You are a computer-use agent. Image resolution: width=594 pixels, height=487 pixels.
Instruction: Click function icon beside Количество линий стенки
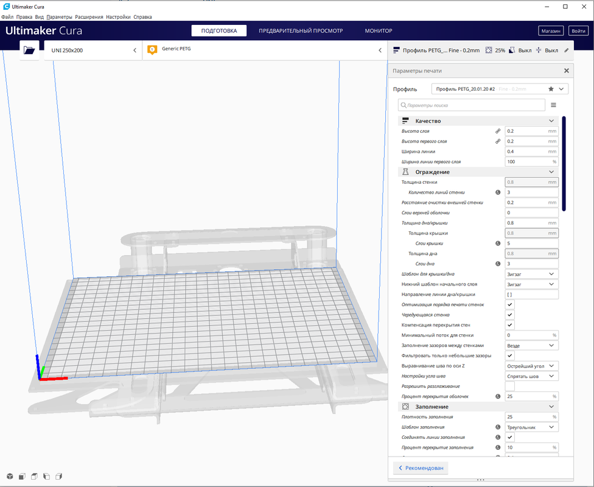coord(498,192)
